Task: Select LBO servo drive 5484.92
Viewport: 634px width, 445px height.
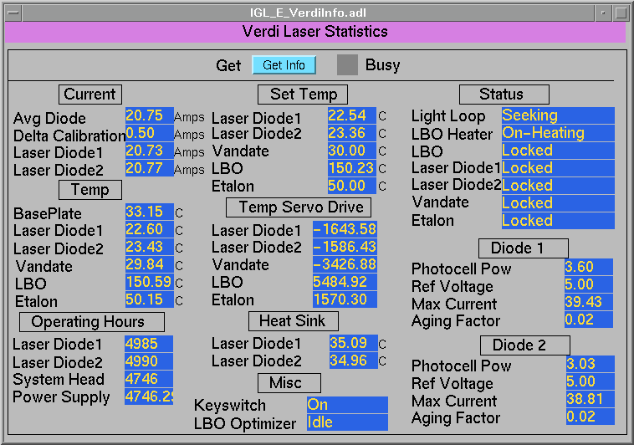Action: click(x=345, y=282)
